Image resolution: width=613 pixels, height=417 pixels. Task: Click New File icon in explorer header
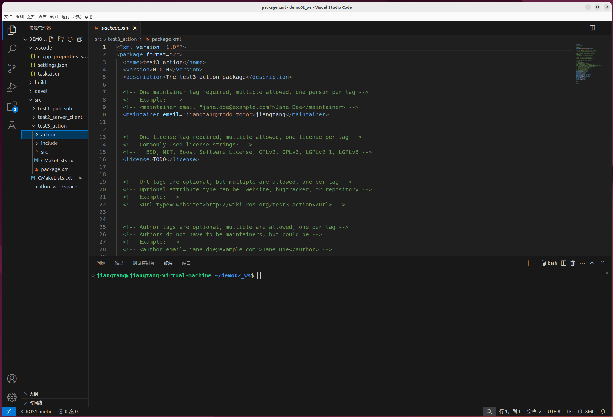51,39
